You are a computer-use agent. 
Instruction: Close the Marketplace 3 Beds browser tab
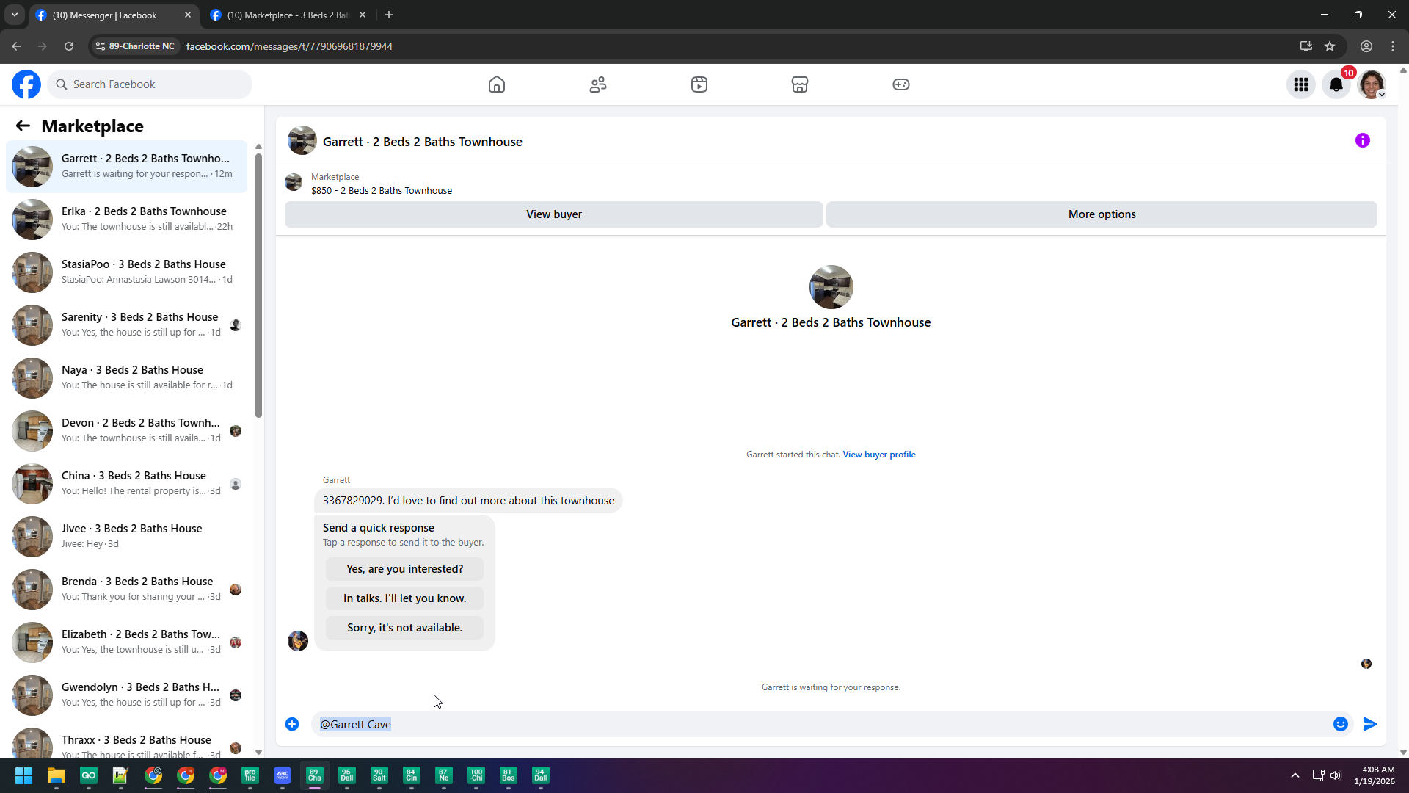363,15
